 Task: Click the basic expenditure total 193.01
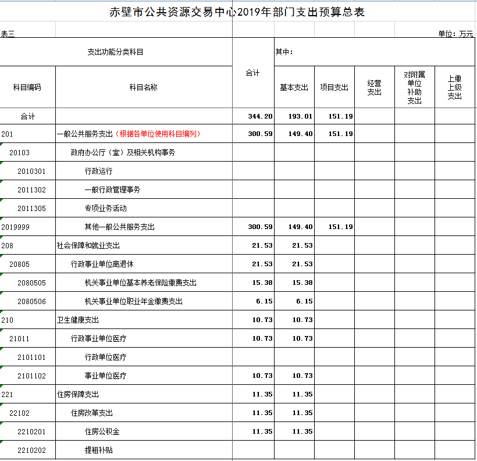coord(300,116)
